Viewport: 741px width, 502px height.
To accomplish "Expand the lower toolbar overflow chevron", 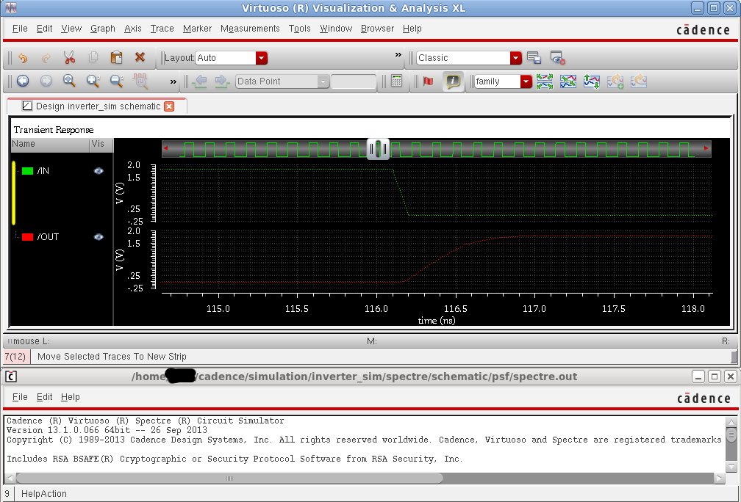I will pyautogui.click(x=173, y=81).
